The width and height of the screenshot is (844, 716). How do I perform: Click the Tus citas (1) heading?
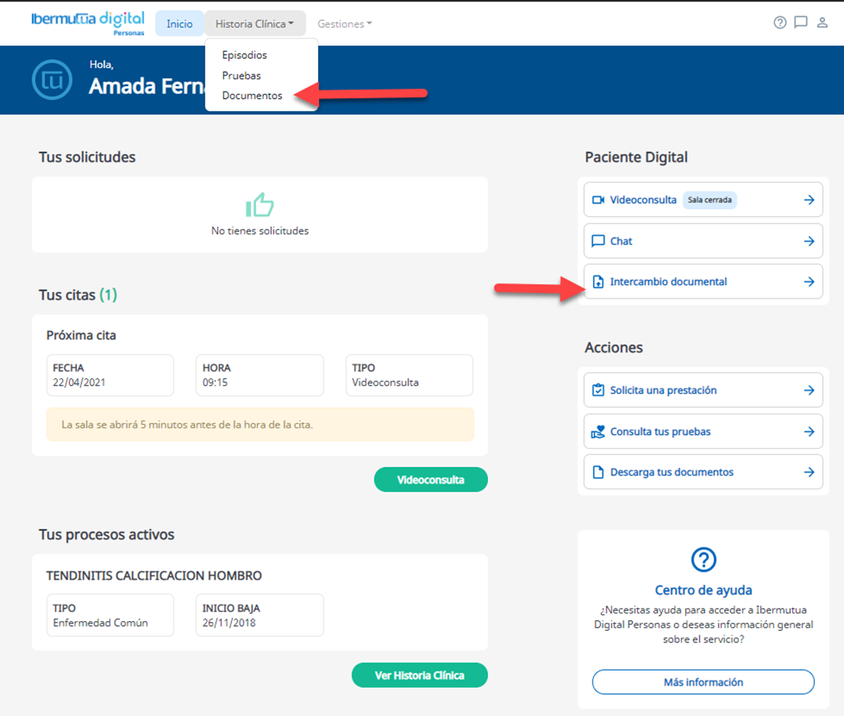[78, 295]
